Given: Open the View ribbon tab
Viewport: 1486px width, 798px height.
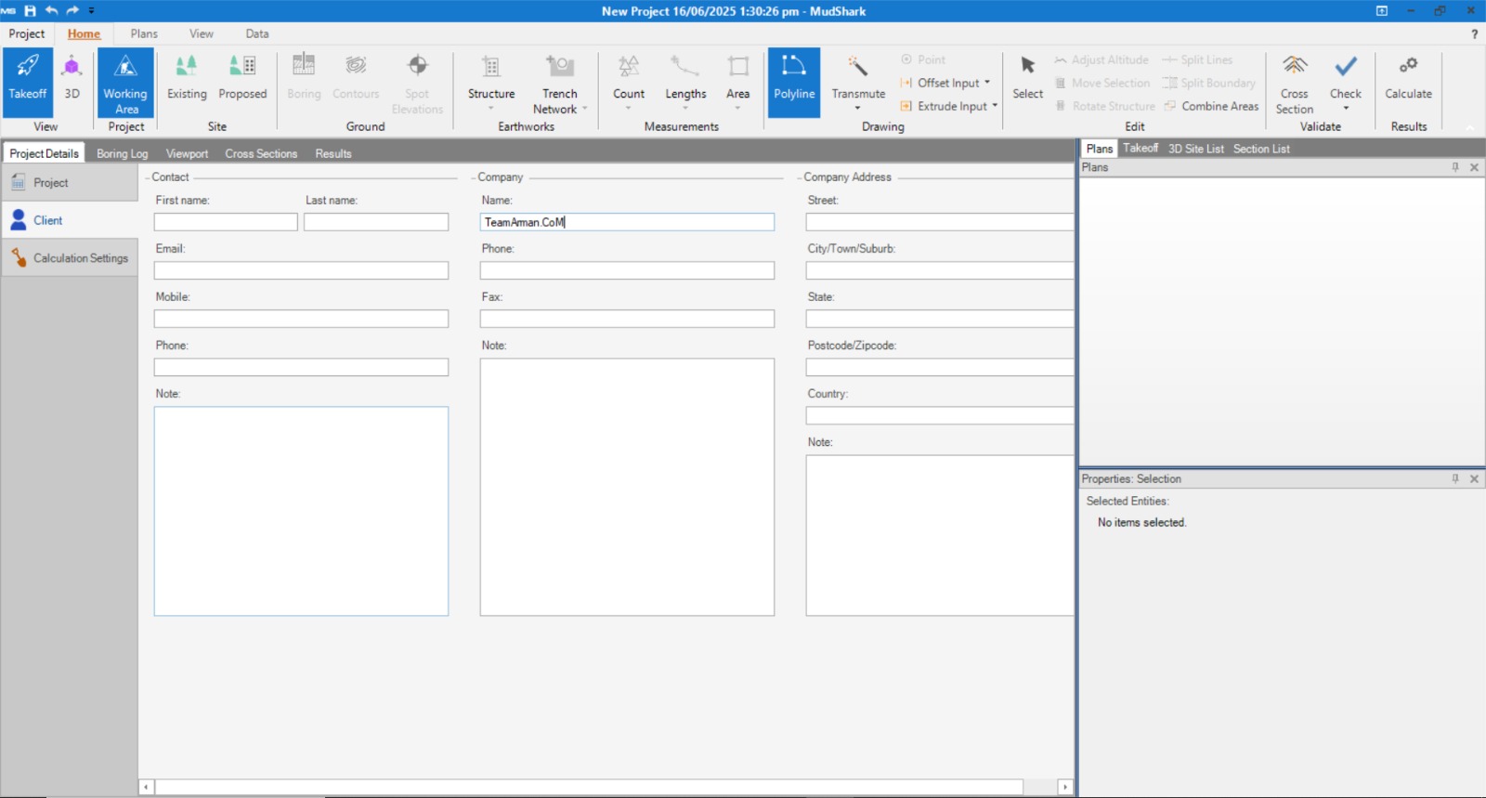Looking at the screenshot, I should coord(202,33).
